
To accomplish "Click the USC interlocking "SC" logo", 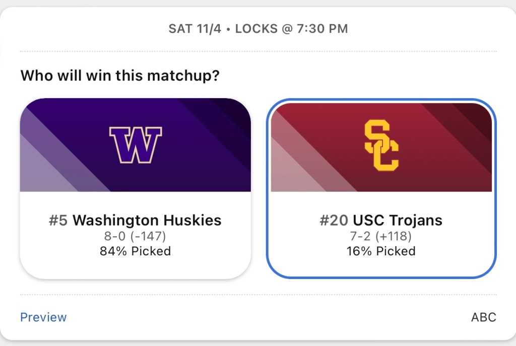I will pyautogui.click(x=381, y=145).
